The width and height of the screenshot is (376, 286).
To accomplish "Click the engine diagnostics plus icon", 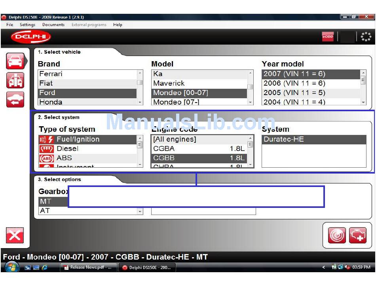I will point(358,236).
